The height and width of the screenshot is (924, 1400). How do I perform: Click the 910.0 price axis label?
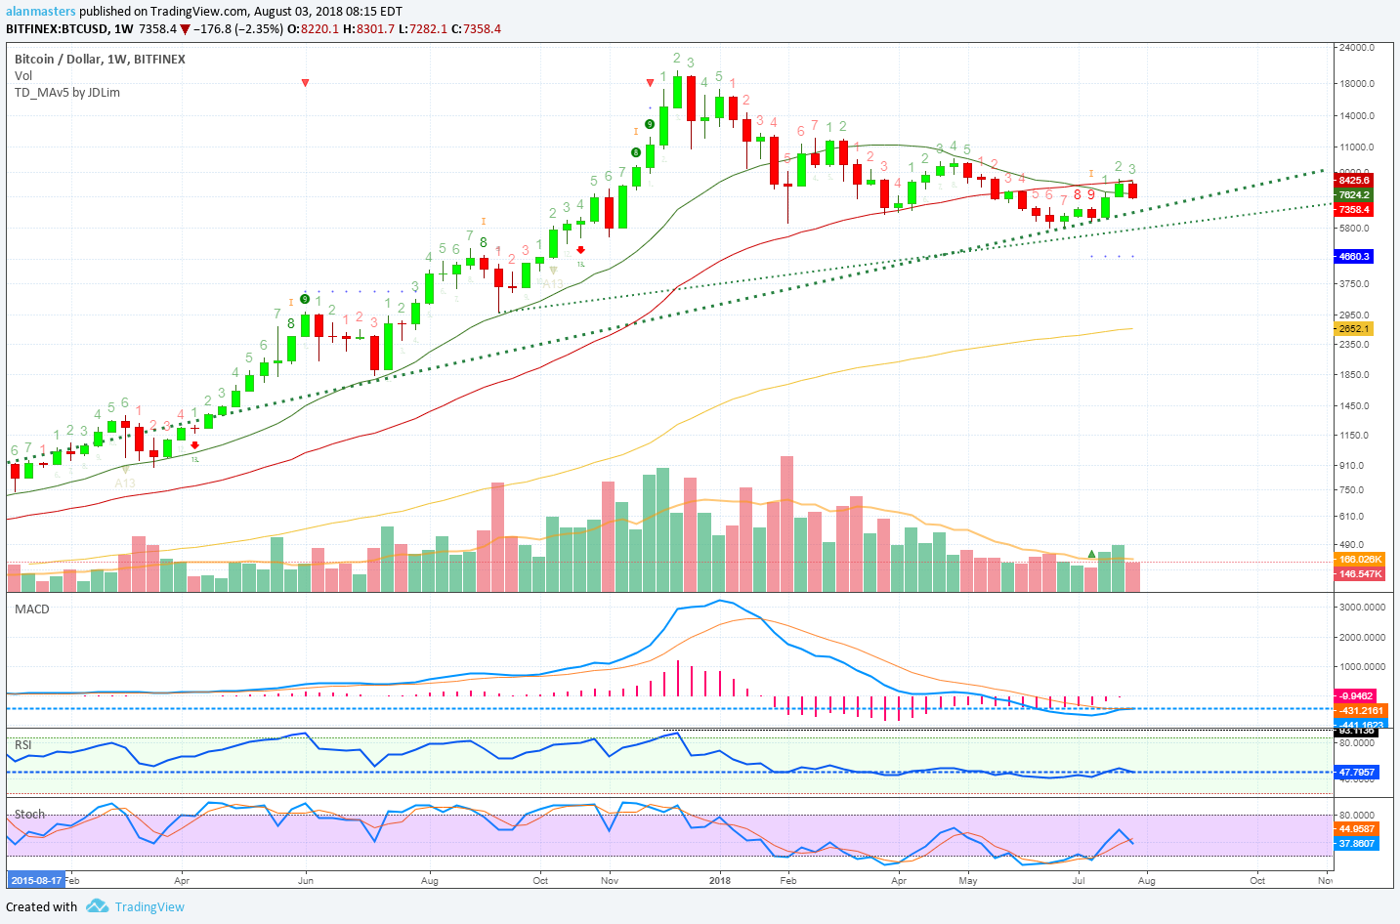click(1351, 466)
